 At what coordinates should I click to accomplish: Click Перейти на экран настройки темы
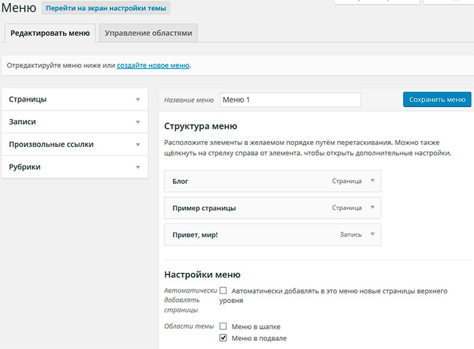106,9
